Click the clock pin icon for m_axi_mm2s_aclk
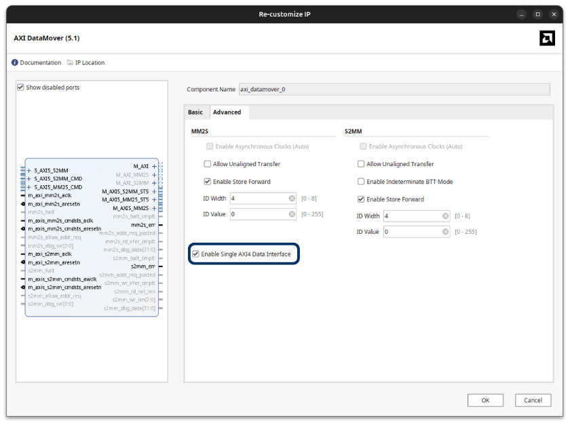 pos(22,195)
